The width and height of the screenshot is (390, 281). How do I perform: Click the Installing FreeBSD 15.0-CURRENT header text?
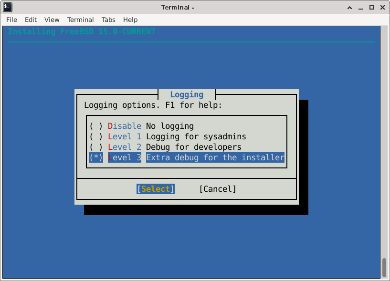[82, 31]
